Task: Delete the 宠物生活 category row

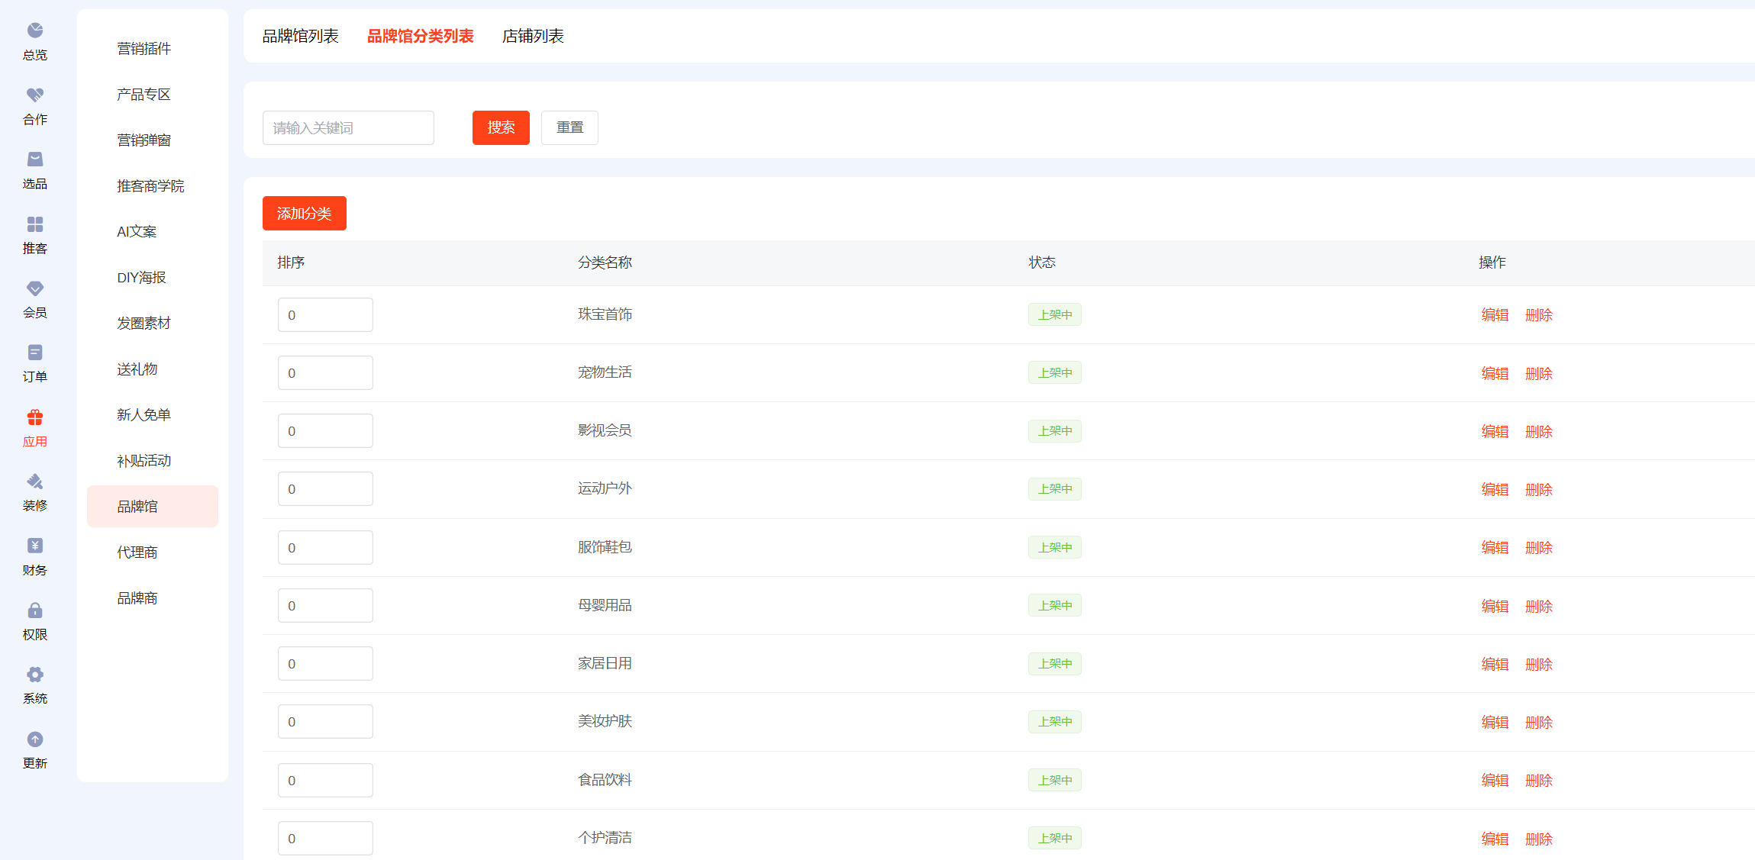Action: [x=1538, y=373]
